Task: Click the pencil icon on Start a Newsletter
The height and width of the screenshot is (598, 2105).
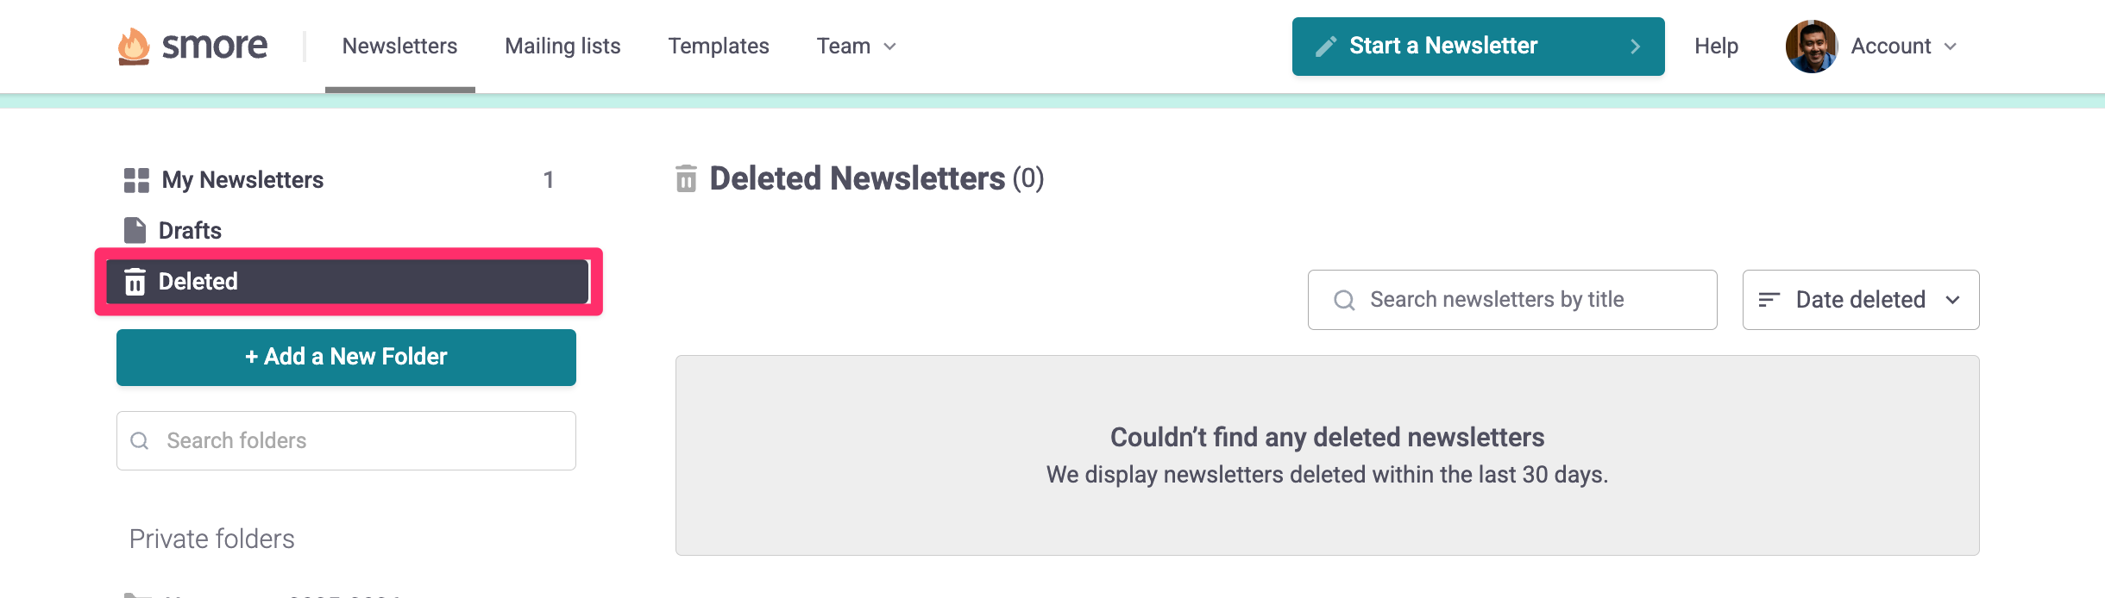Action: (x=1326, y=47)
